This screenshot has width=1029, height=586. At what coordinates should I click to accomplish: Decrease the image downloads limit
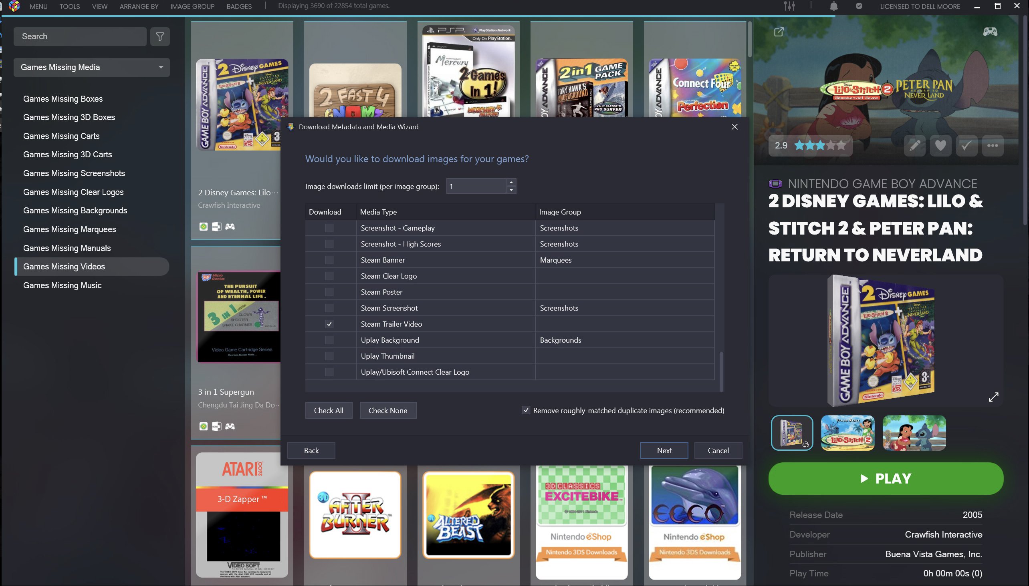[x=511, y=190]
